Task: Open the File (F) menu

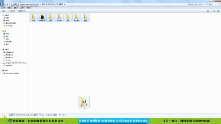Action: (3, 8)
